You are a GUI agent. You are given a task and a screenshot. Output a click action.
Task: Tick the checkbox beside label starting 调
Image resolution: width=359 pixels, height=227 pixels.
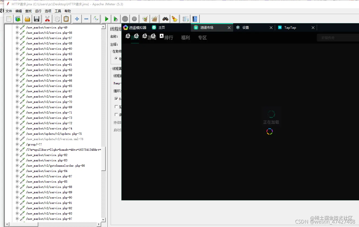tap(116, 115)
